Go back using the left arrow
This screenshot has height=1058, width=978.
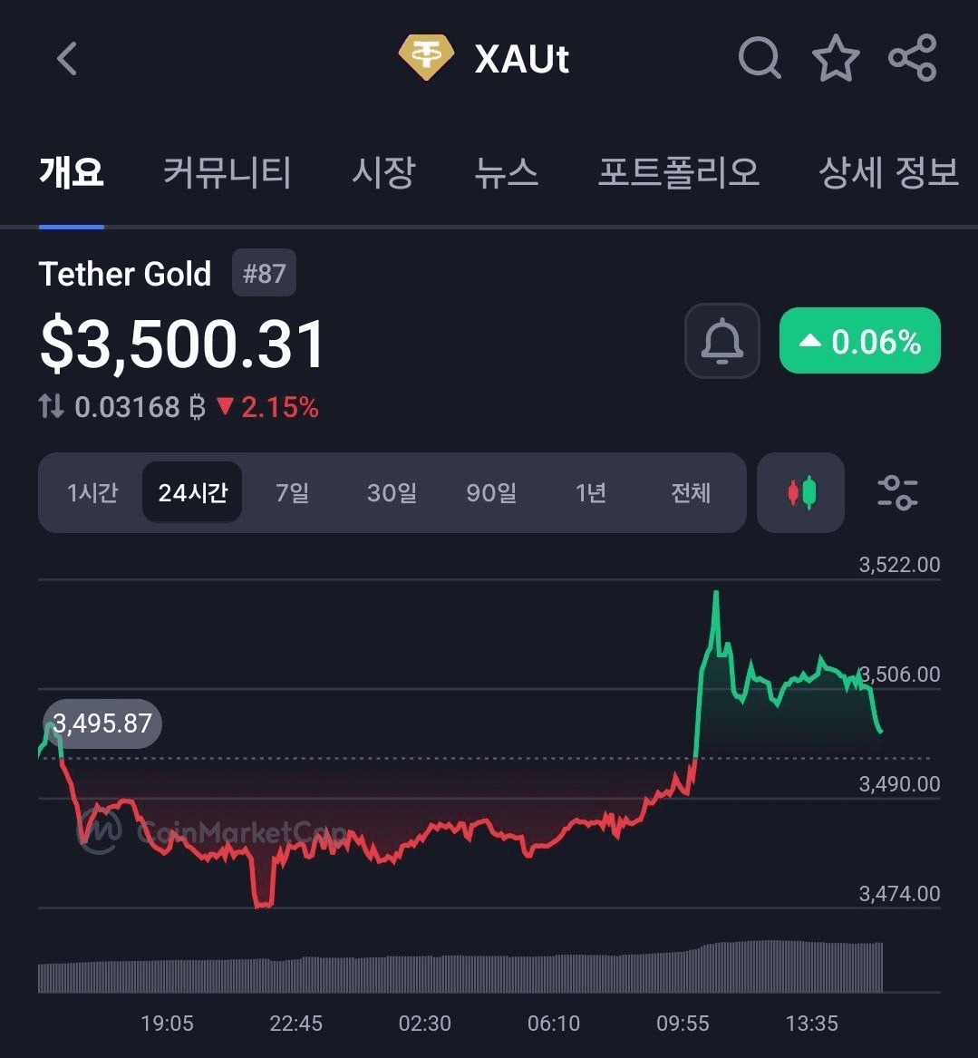67,59
